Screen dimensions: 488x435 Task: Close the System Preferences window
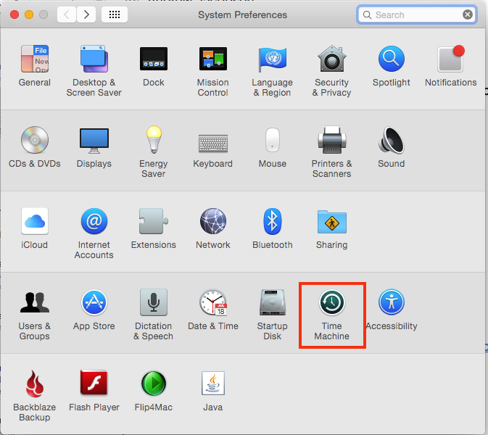click(15, 14)
